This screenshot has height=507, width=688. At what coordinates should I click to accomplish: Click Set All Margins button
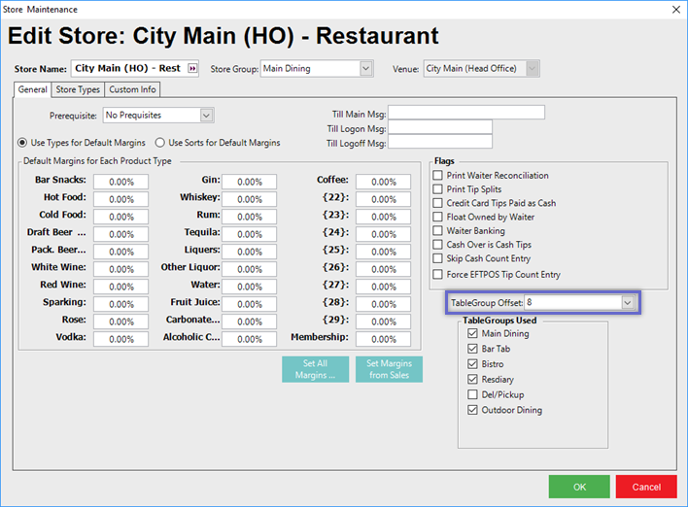(315, 369)
